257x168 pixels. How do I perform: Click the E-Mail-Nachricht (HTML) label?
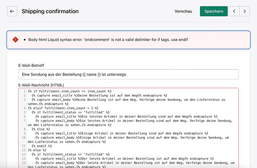pos(41,85)
